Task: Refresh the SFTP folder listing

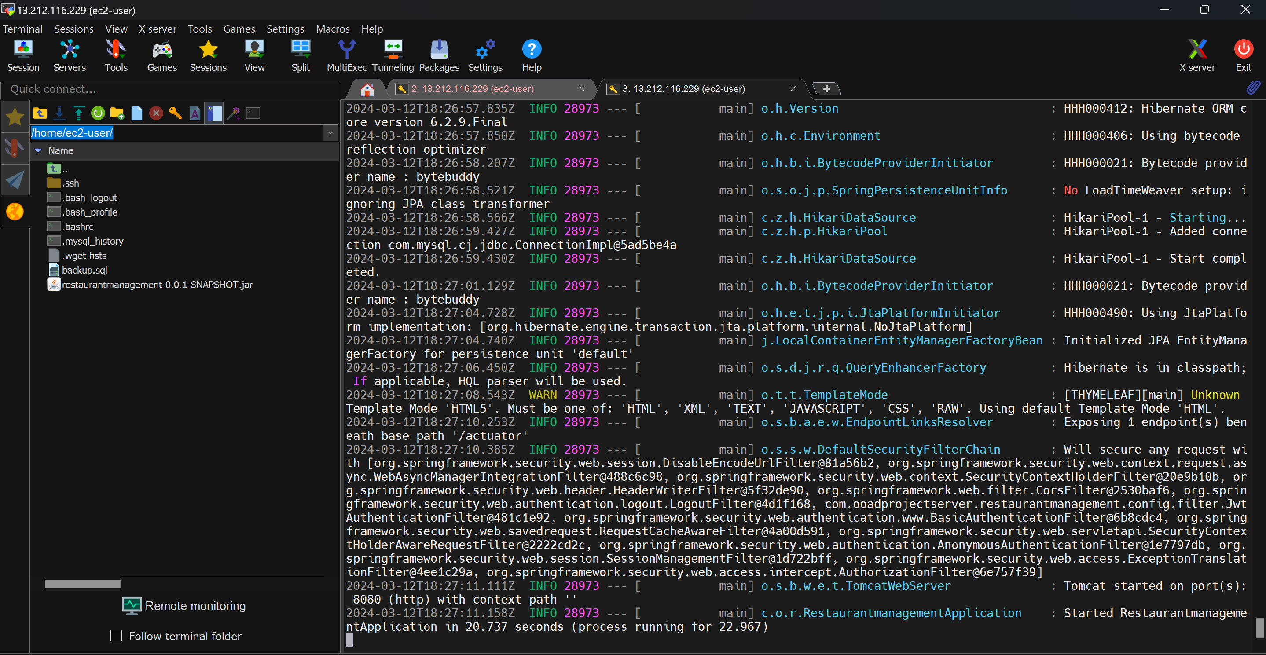Action: 98,113
